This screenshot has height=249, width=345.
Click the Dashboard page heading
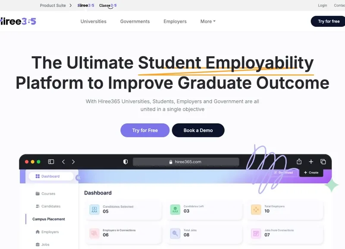[x=98, y=193]
